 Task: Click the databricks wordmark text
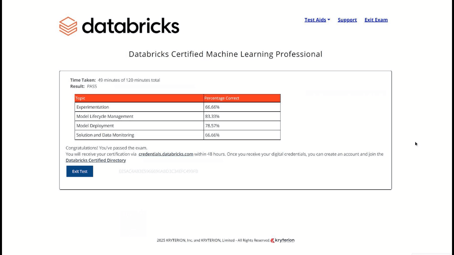pos(130,26)
